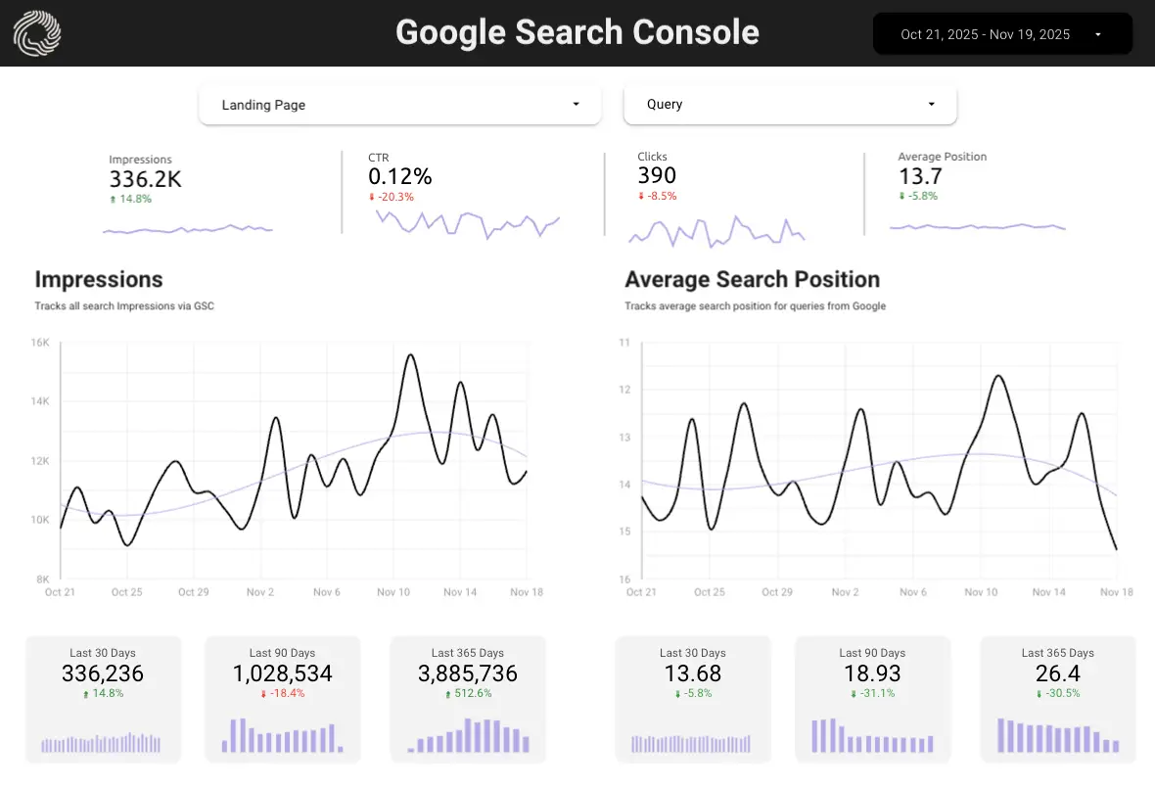Click the Average Search Position chart heading
Image resolution: width=1155 pixels, height=788 pixels.
(x=752, y=280)
